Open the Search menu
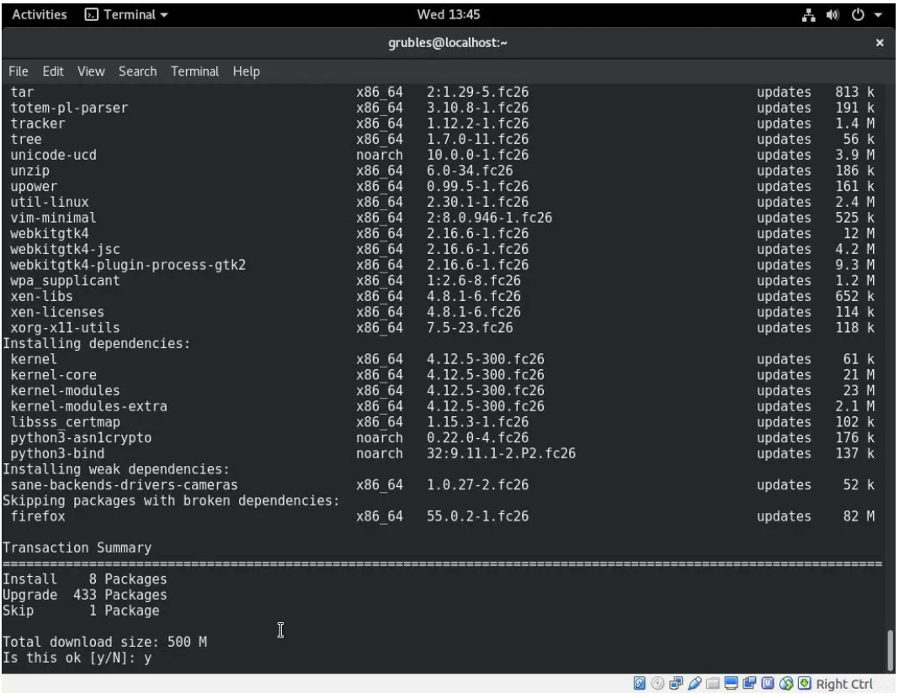 pos(137,71)
